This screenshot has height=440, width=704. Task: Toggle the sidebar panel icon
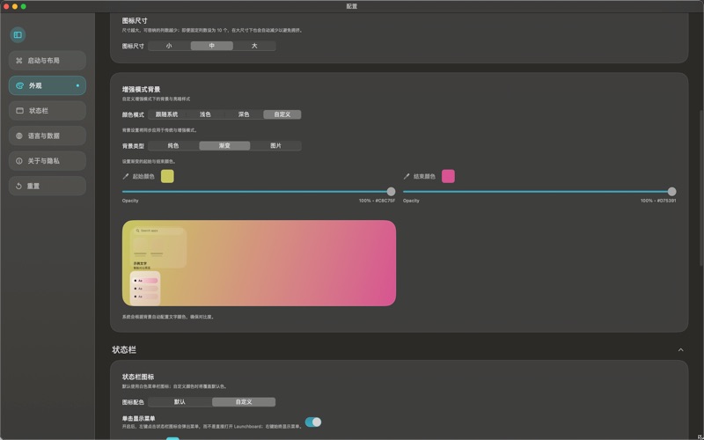click(18, 35)
